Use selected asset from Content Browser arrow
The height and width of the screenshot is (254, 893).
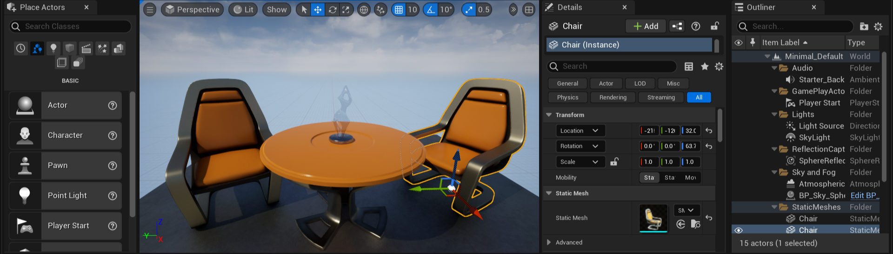tap(680, 224)
